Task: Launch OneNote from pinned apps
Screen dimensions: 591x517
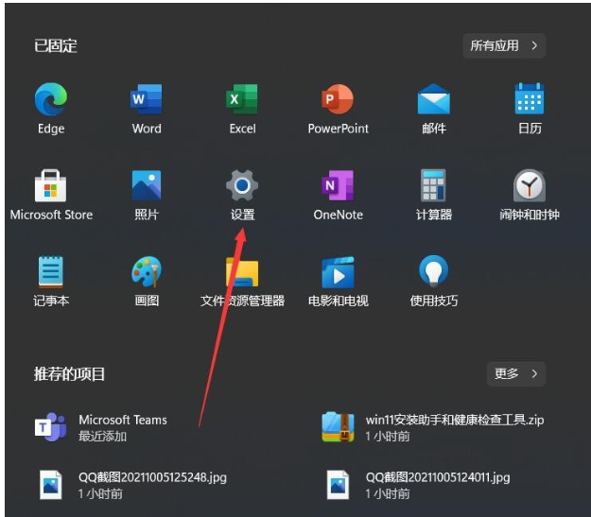Action: tap(338, 185)
